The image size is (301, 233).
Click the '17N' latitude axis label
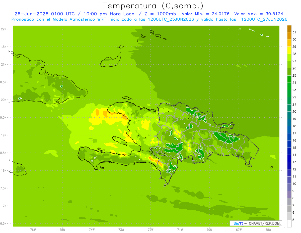click(x=4, y=206)
